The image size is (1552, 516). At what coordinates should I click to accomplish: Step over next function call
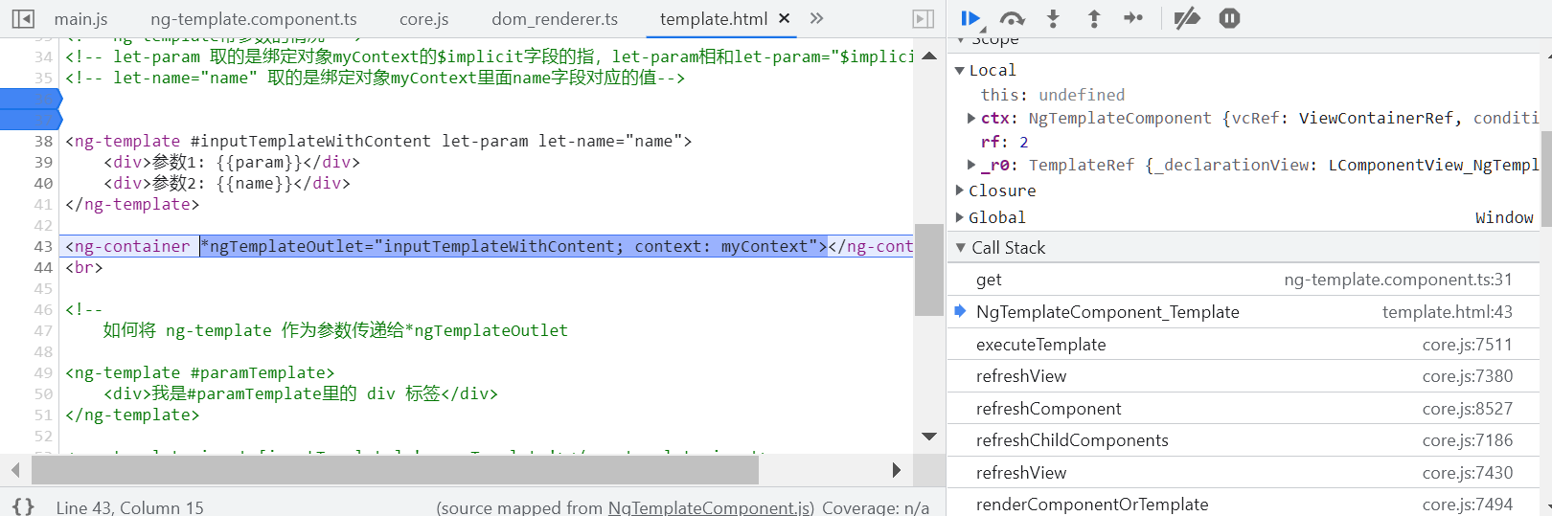1012,18
